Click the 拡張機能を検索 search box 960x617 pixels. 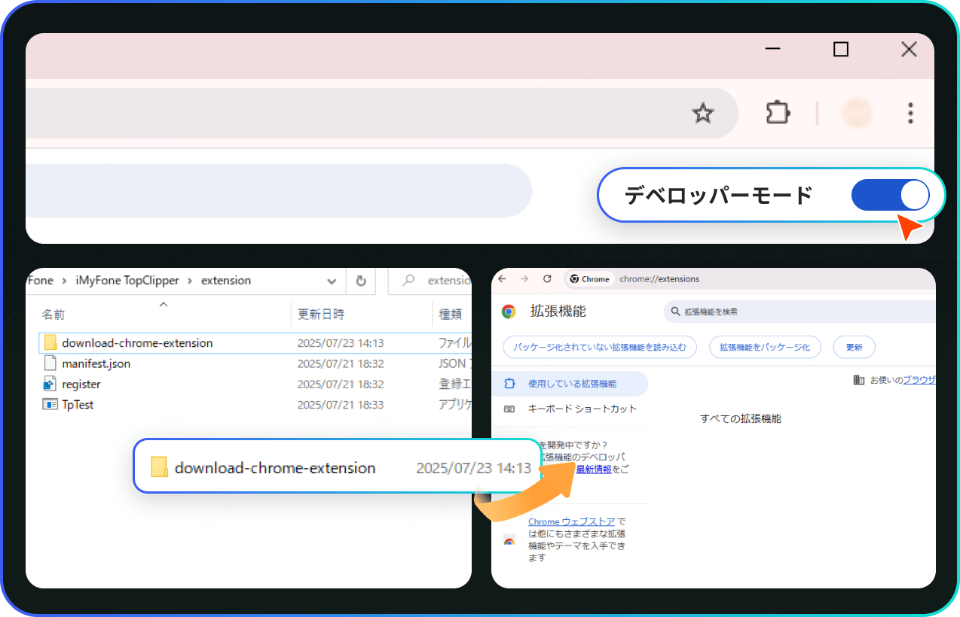(x=799, y=312)
